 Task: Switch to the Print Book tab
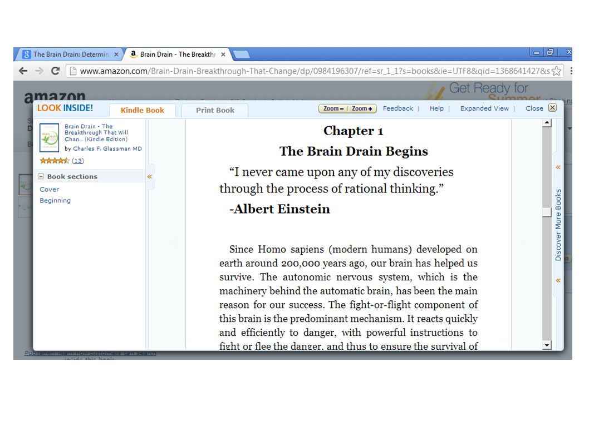click(215, 110)
